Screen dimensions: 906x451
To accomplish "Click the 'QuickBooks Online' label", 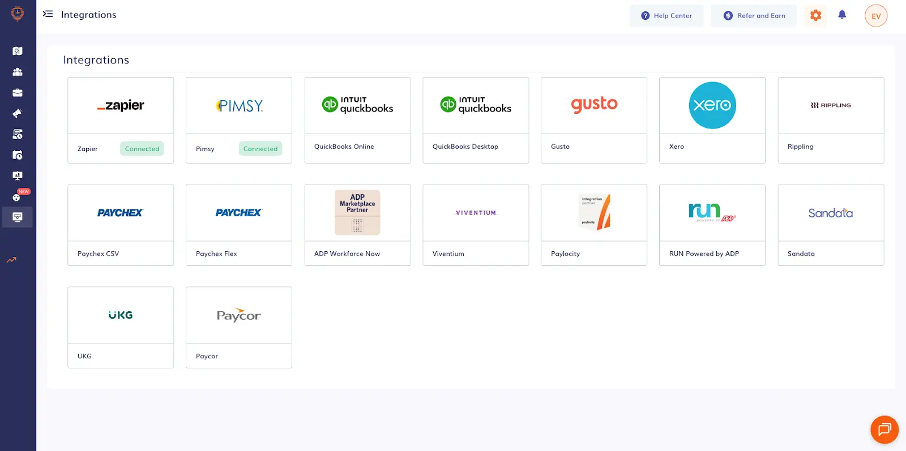I will [x=344, y=147].
